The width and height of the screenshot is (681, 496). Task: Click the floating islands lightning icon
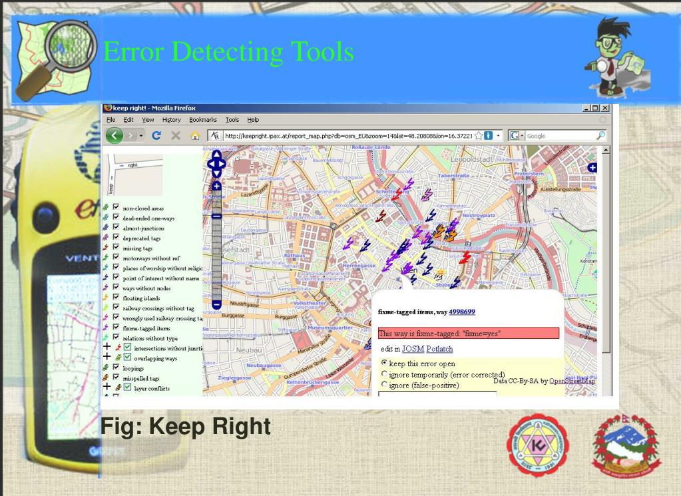point(106,298)
